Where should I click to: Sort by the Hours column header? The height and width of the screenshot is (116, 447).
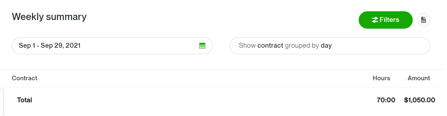381,78
